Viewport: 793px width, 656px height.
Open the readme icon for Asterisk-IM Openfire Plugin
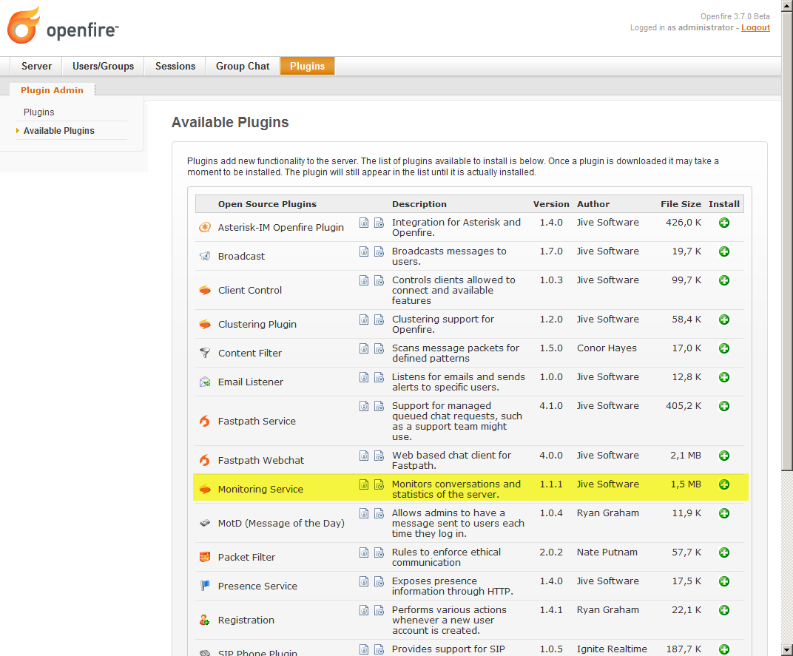pyautogui.click(x=364, y=223)
